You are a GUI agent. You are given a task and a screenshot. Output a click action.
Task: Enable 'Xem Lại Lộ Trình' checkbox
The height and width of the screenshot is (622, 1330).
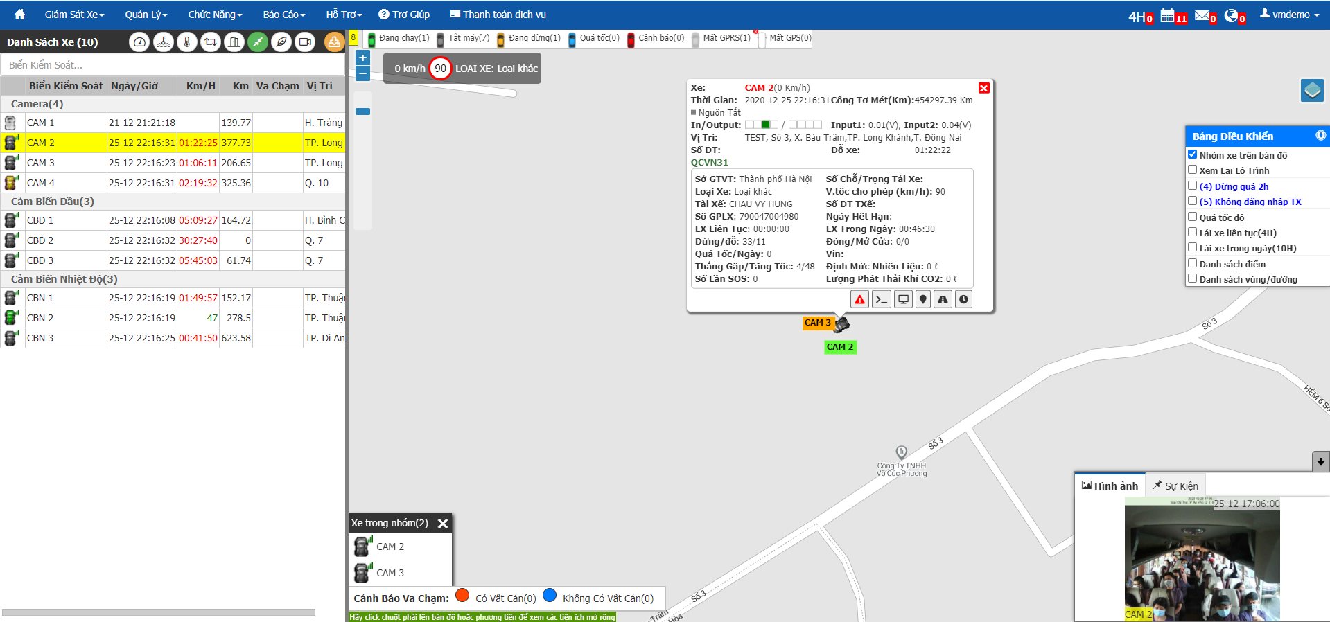click(1193, 170)
